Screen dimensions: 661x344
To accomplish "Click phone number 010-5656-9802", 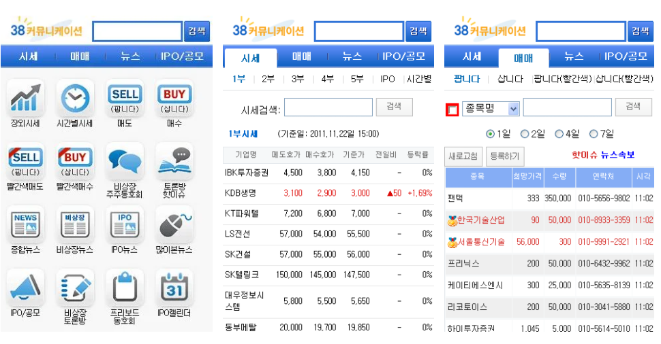I will [x=604, y=199].
